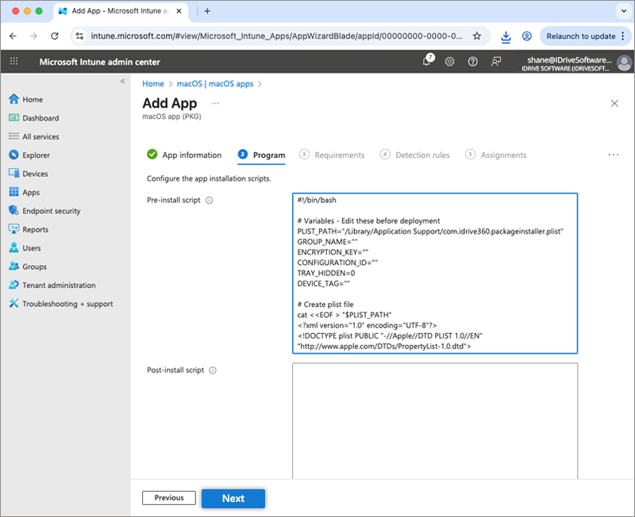
Task: Open Reports in the sidebar
Action: point(29,229)
